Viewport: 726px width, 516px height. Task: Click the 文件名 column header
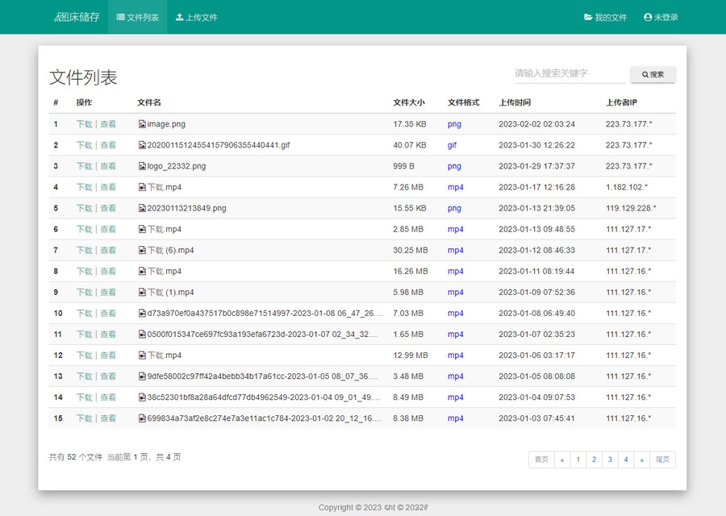click(x=149, y=102)
